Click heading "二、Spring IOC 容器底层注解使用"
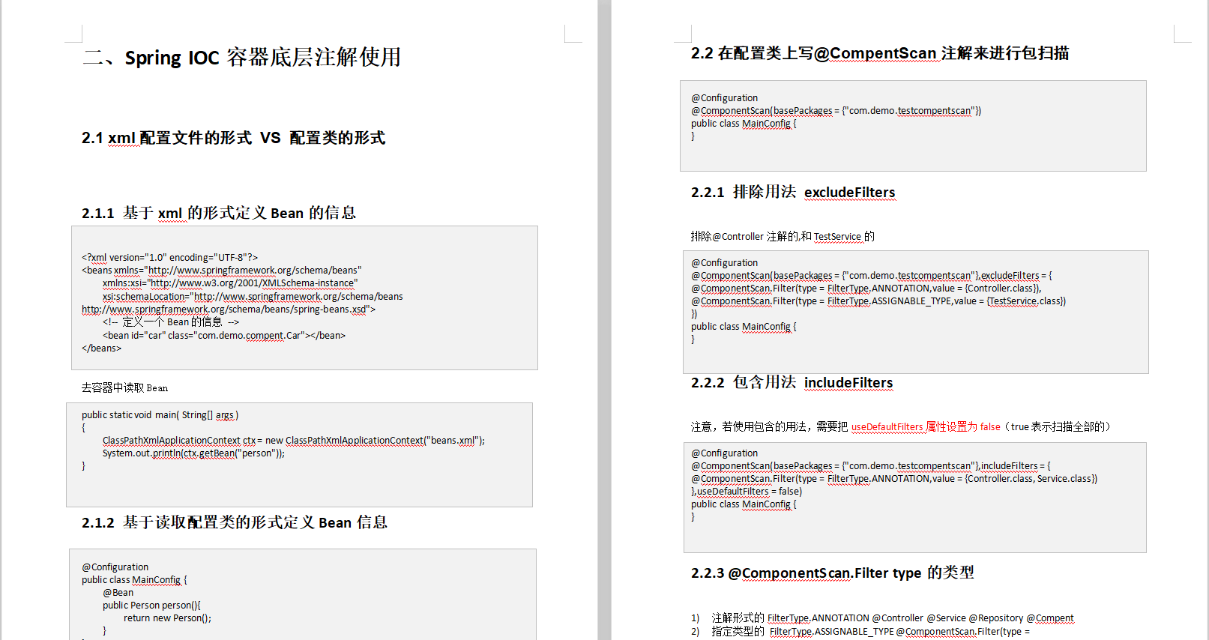This screenshot has height=640, width=1209. pos(241,57)
